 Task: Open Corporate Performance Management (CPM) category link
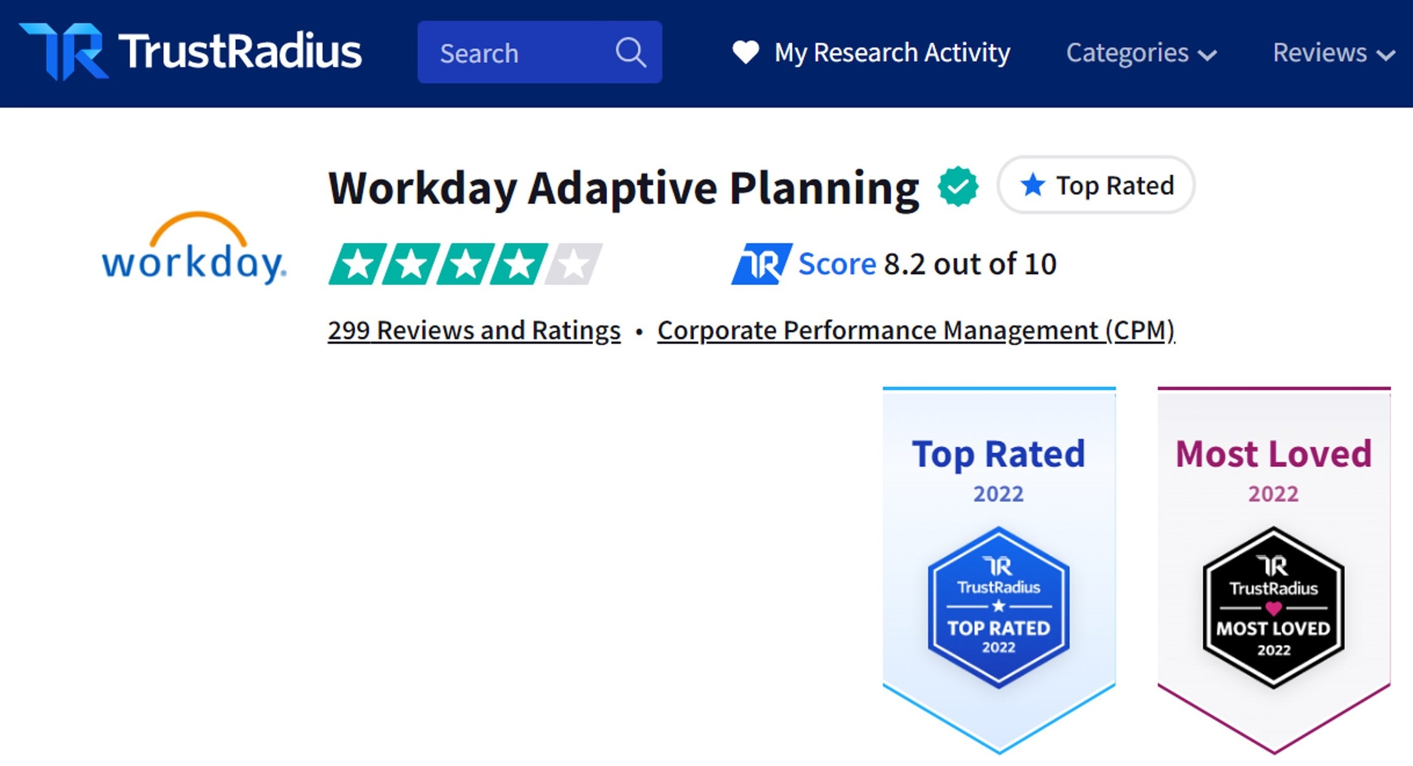pyautogui.click(x=916, y=331)
